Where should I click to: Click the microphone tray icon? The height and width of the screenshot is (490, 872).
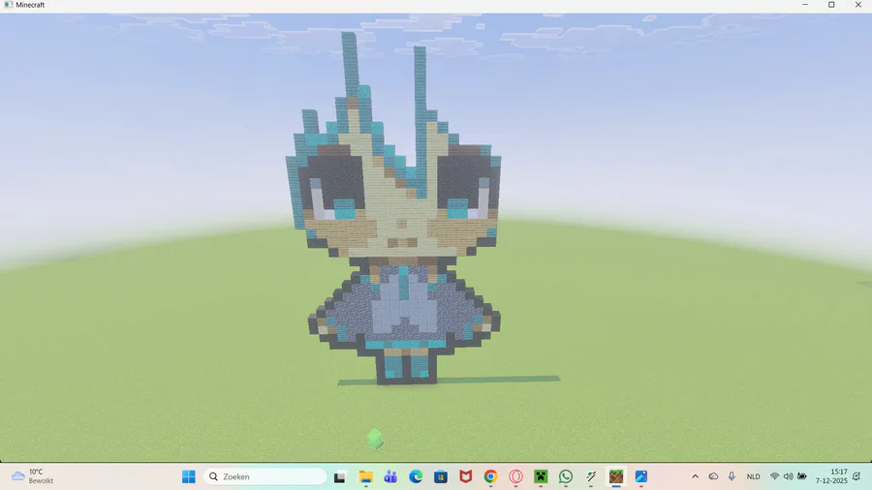(732, 476)
